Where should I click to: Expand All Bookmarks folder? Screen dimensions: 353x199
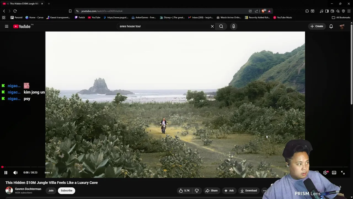(341, 17)
